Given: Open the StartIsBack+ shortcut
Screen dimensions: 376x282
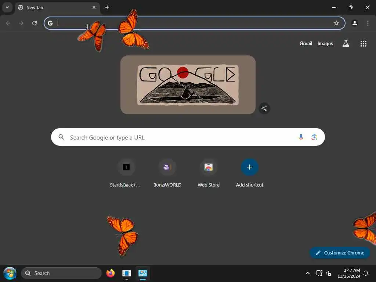Looking at the screenshot, I should click(126, 173).
